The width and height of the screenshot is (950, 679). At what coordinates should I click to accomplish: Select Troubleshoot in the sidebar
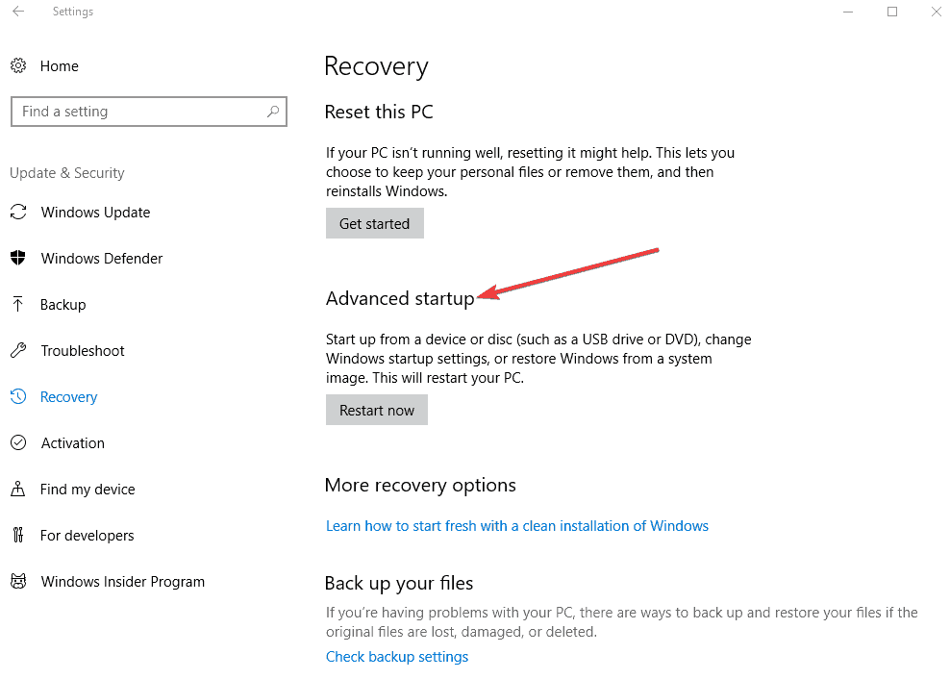pos(83,350)
